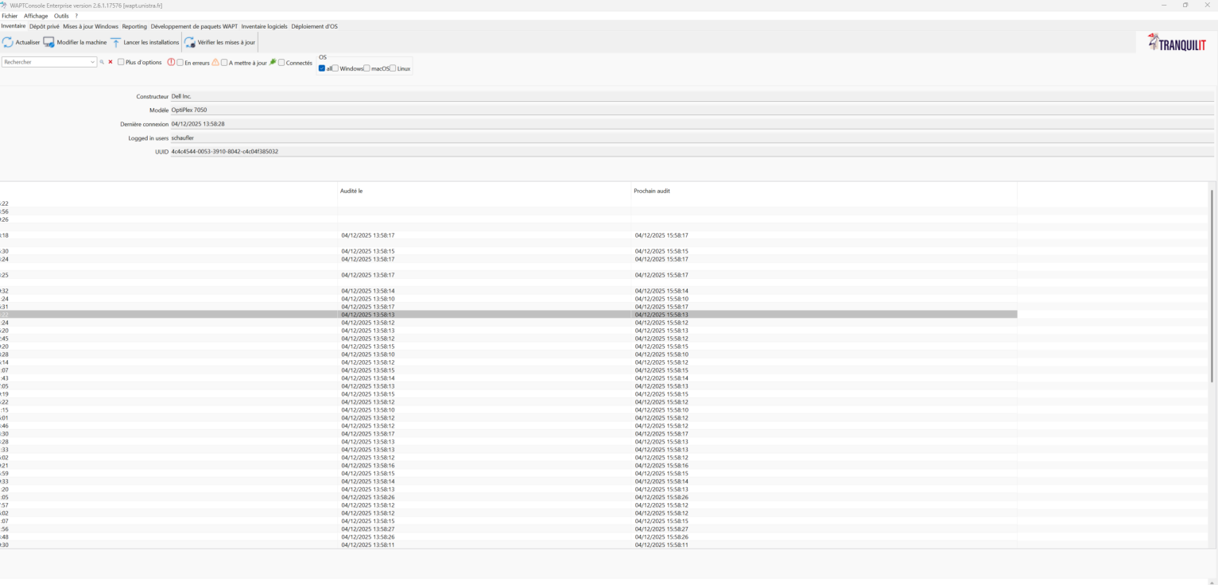Click the Lancer les installations arrow icon
This screenshot has width=1218, height=585.
click(x=116, y=42)
